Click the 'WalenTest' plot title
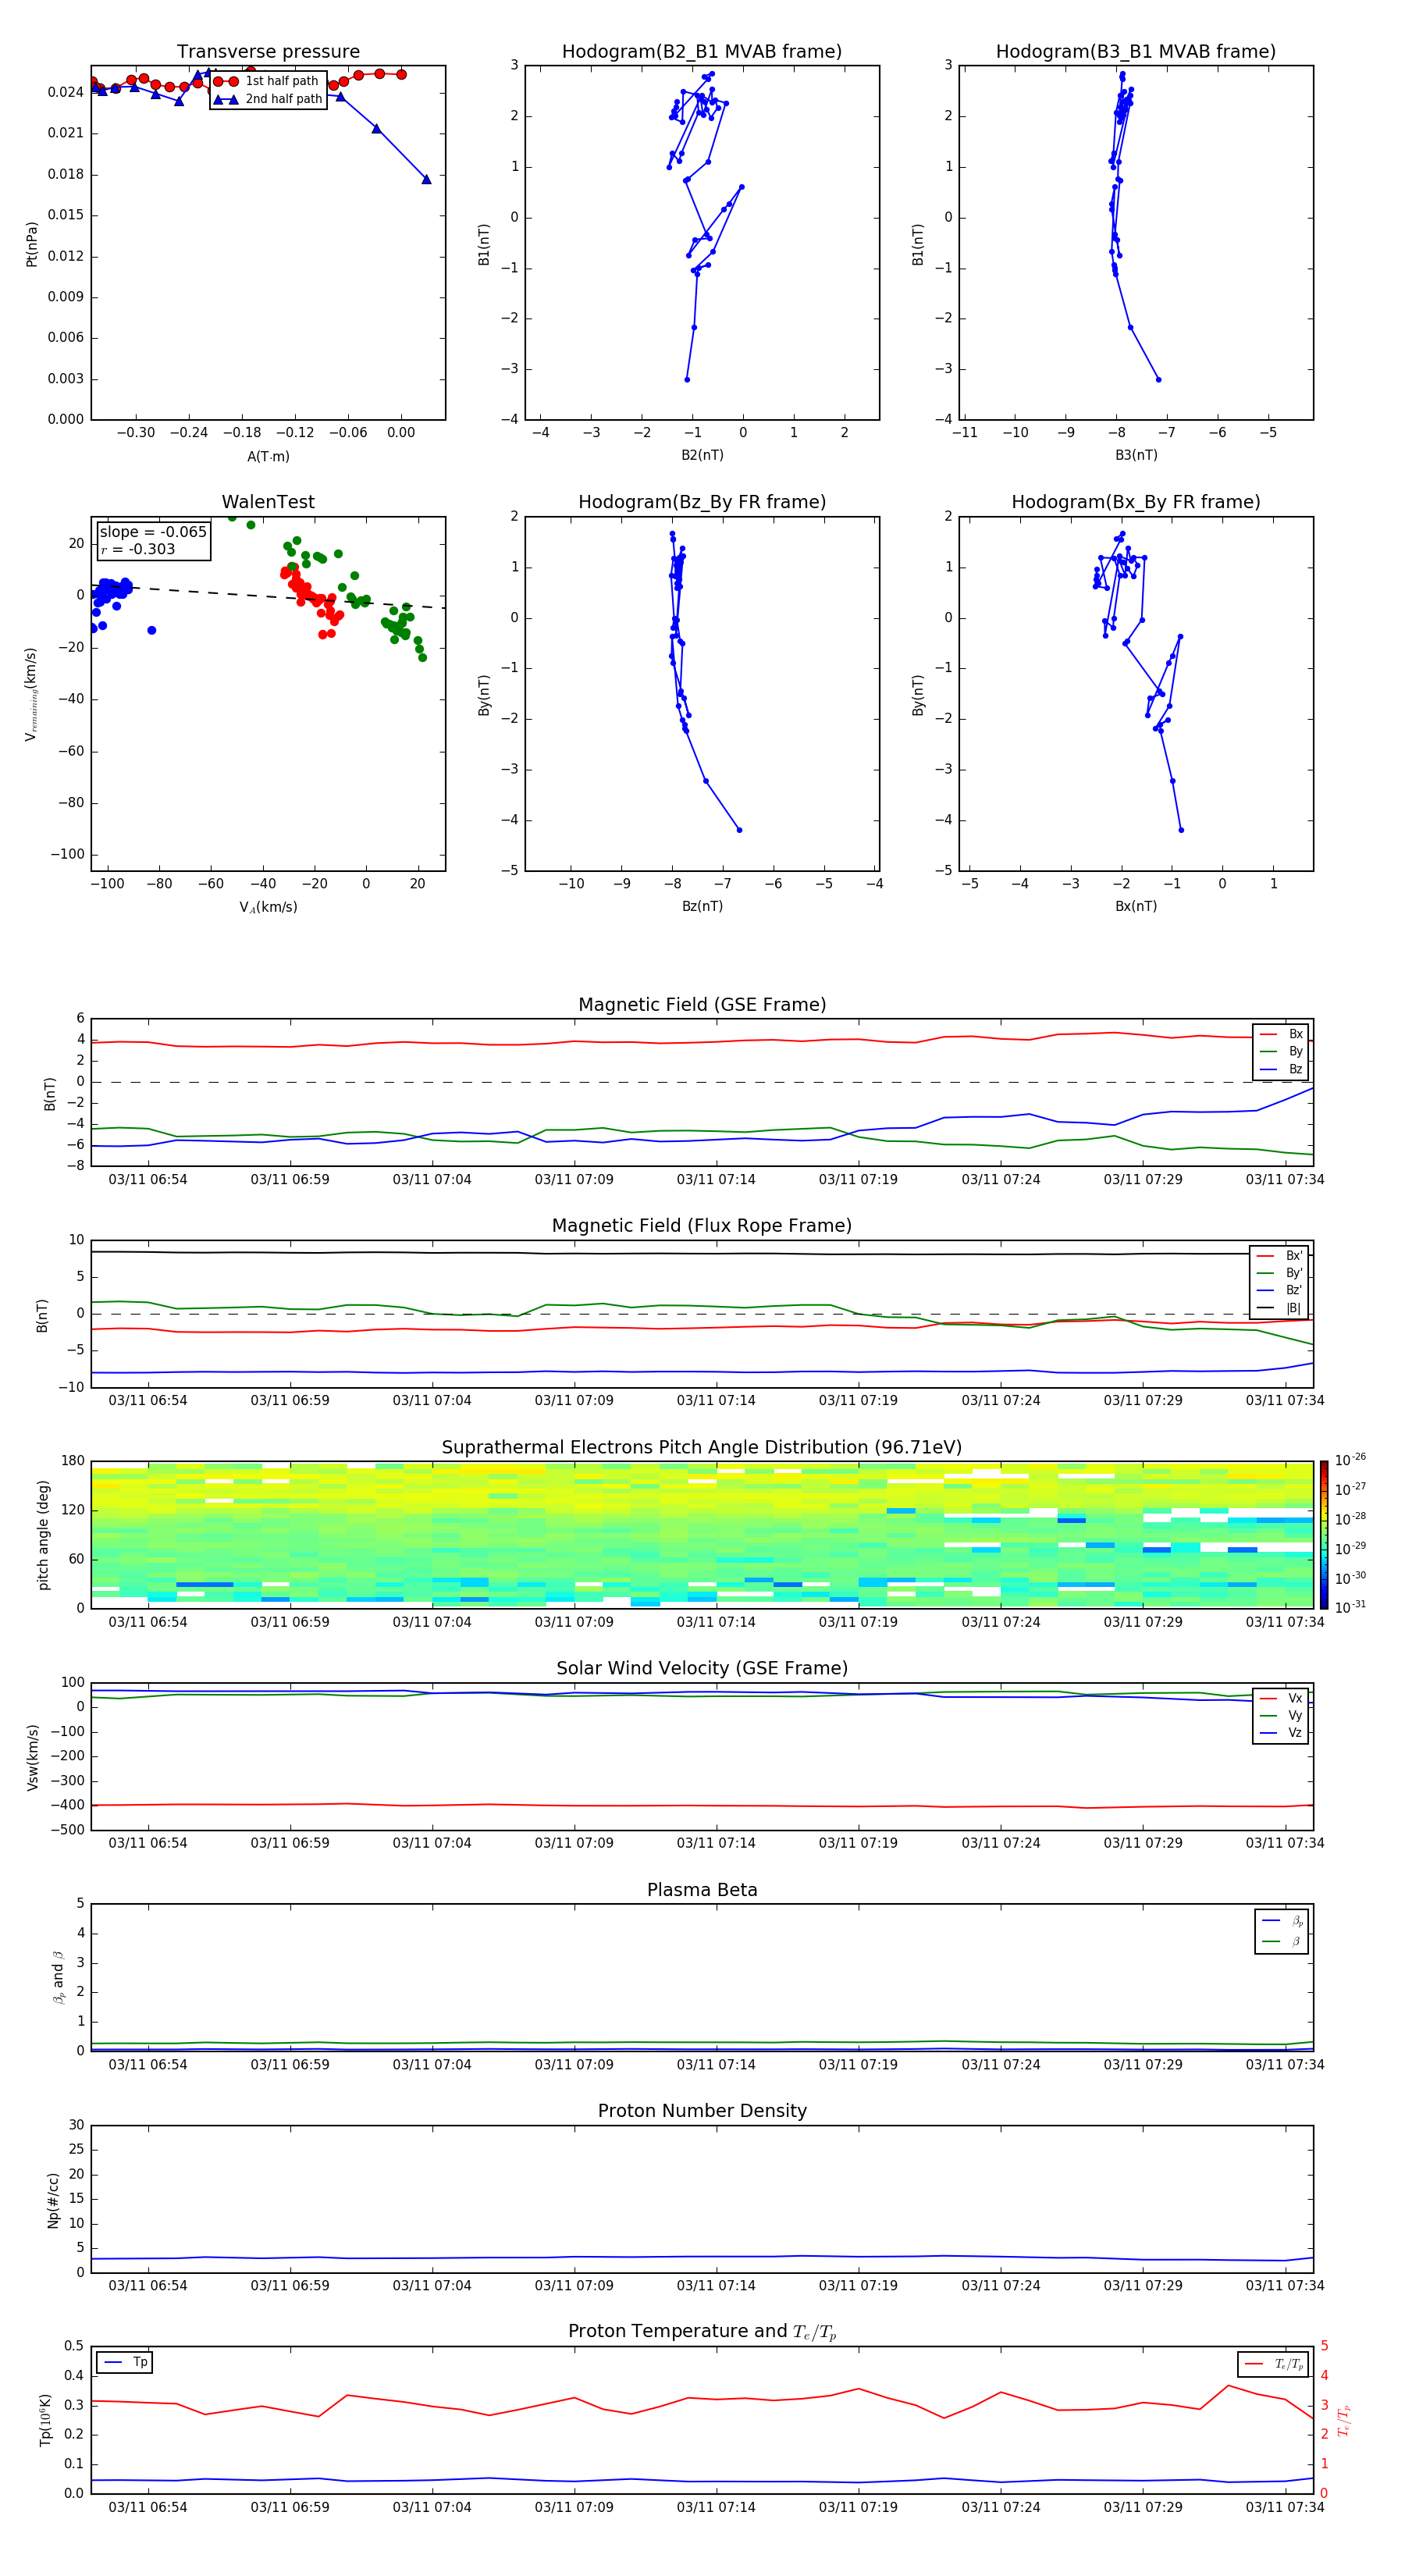Image resolution: width=1405 pixels, height=2576 pixels. [x=268, y=502]
